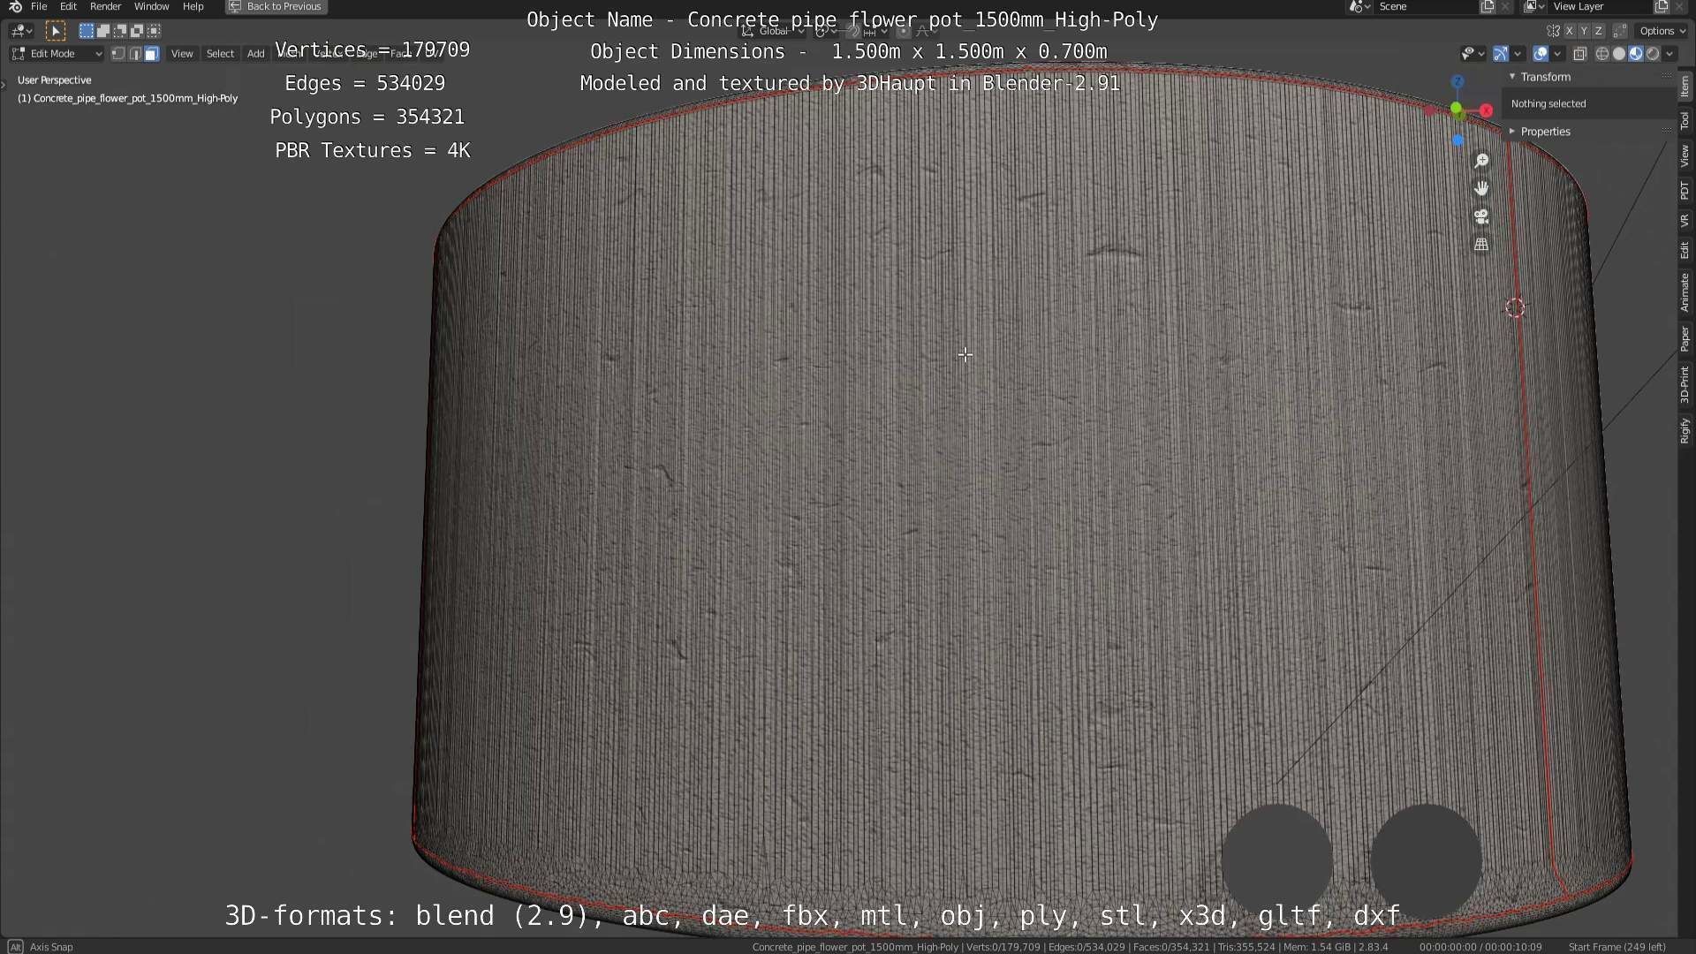Open the Global transform orientation dropdown
The height and width of the screenshot is (954, 1696).
(773, 31)
